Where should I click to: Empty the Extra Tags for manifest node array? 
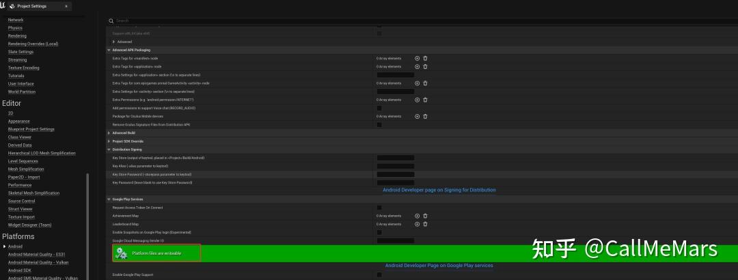(x=425, y=58)
